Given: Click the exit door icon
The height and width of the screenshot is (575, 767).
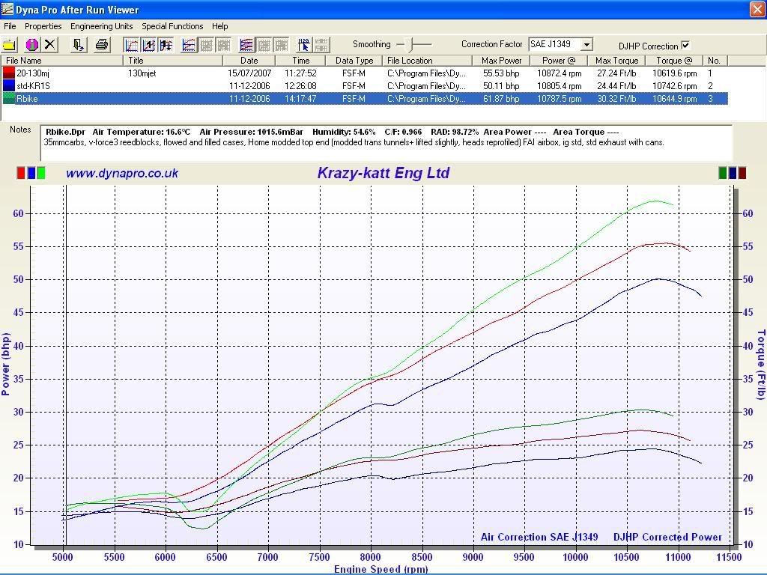Looking at the screenshot, I should tap(78, 45).
